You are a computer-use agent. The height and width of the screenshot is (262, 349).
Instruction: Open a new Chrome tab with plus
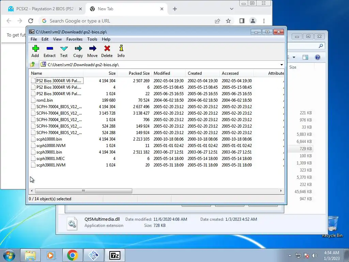(175, 9)
